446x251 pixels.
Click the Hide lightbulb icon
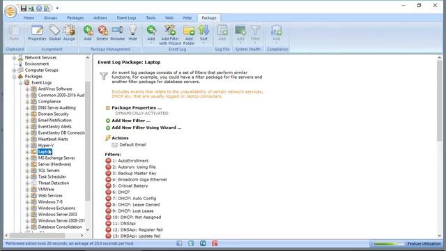pyautogui.click(x=133, y=33)
